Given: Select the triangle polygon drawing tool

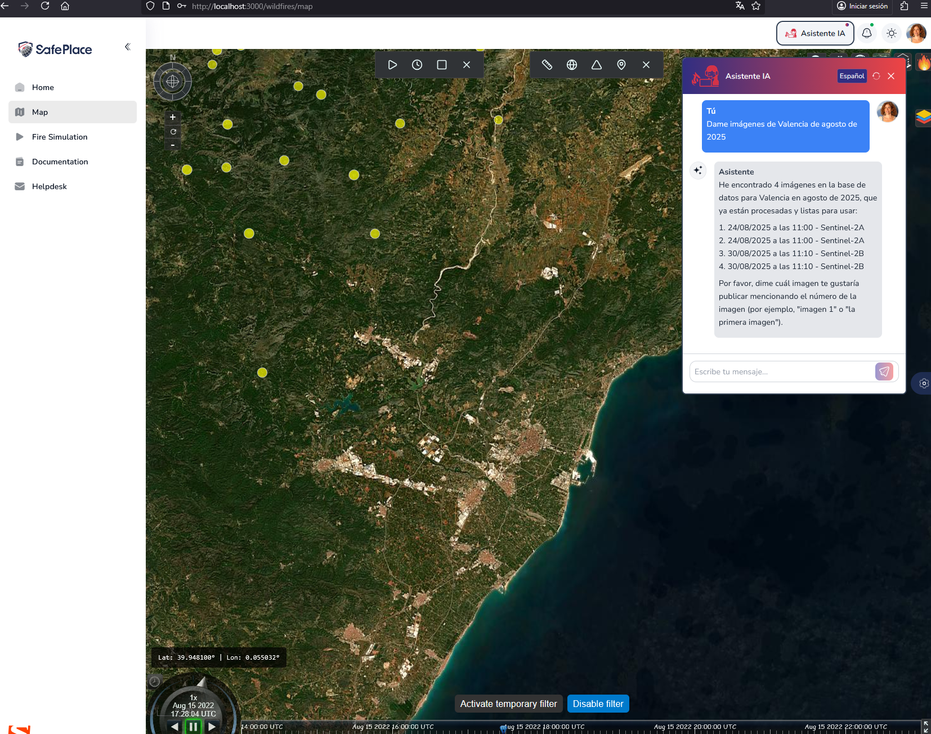Looking at the screenshot, I should point(596,65).
